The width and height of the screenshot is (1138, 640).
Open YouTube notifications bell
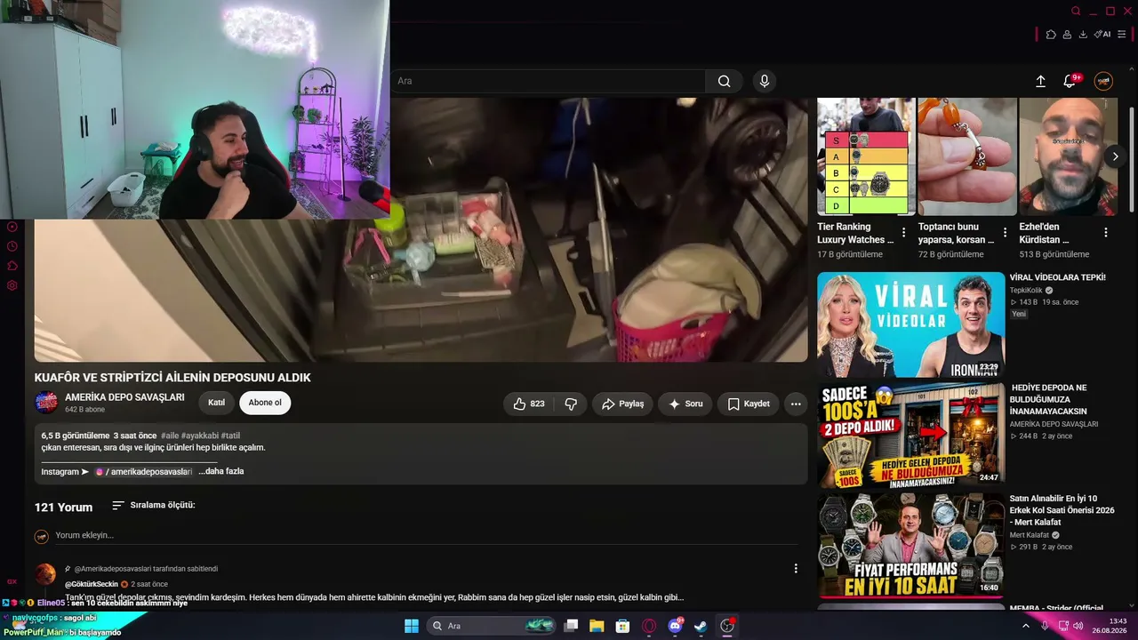coord(1070,81)
